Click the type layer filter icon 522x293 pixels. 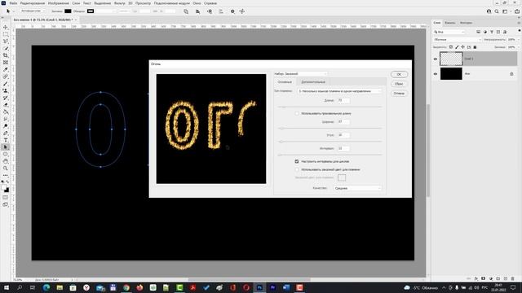click(x=492, y=32)
